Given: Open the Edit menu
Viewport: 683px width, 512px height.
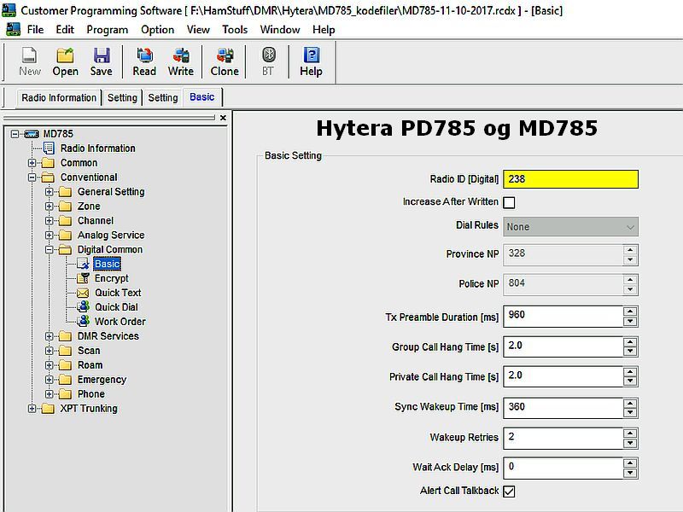Looking at the screenshot, I should tap(65, 30).
